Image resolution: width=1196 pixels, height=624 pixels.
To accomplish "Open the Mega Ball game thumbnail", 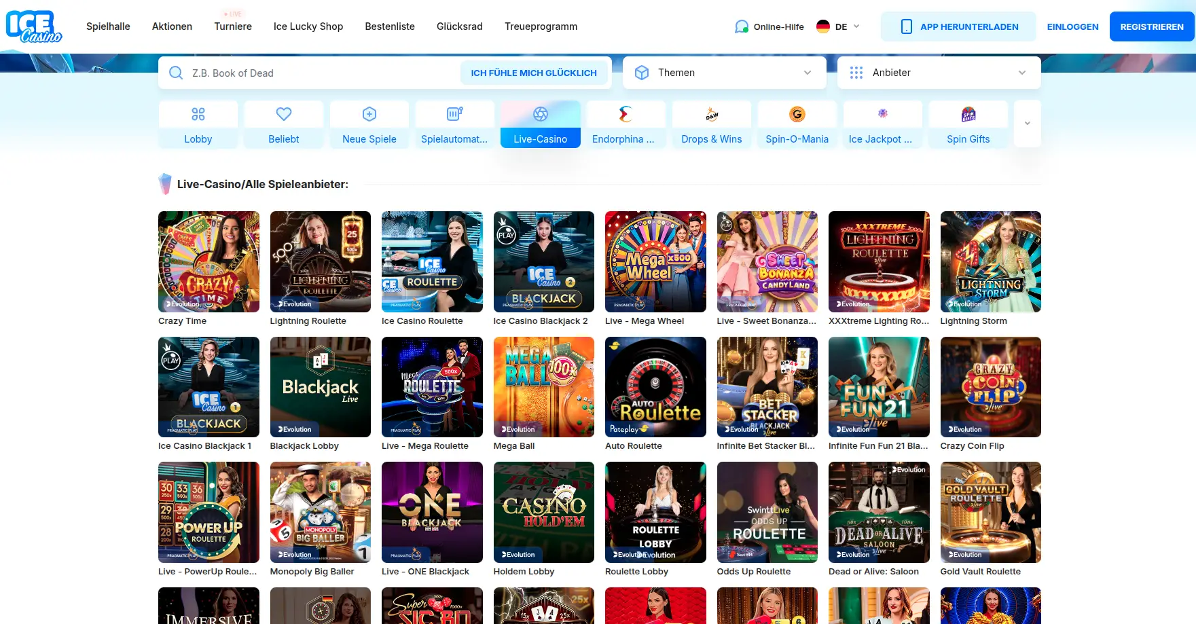I will point(544,387).
